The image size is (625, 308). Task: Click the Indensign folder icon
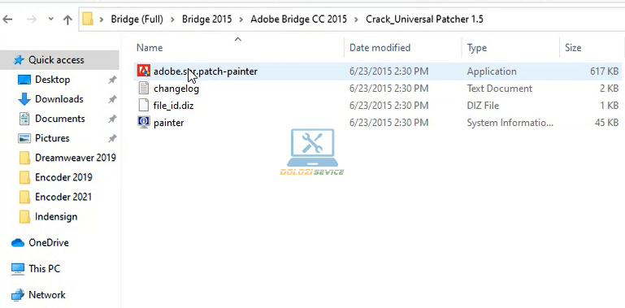[24, 217]
